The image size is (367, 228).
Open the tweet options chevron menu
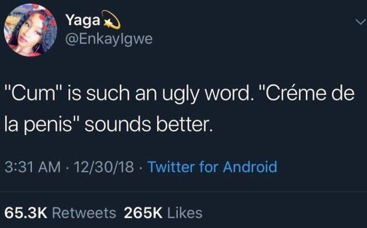point(361,22)
